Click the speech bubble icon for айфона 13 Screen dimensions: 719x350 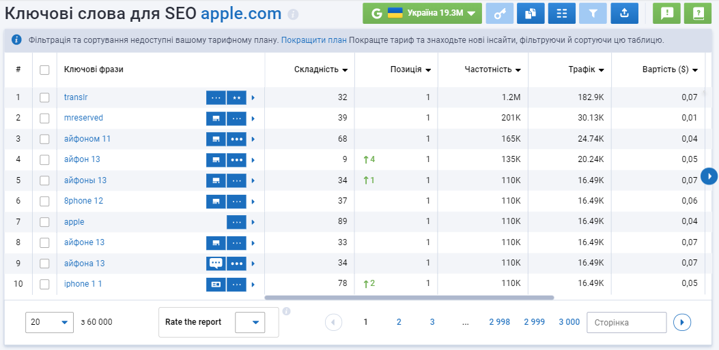pyautogui.click(x=216, y=263)
